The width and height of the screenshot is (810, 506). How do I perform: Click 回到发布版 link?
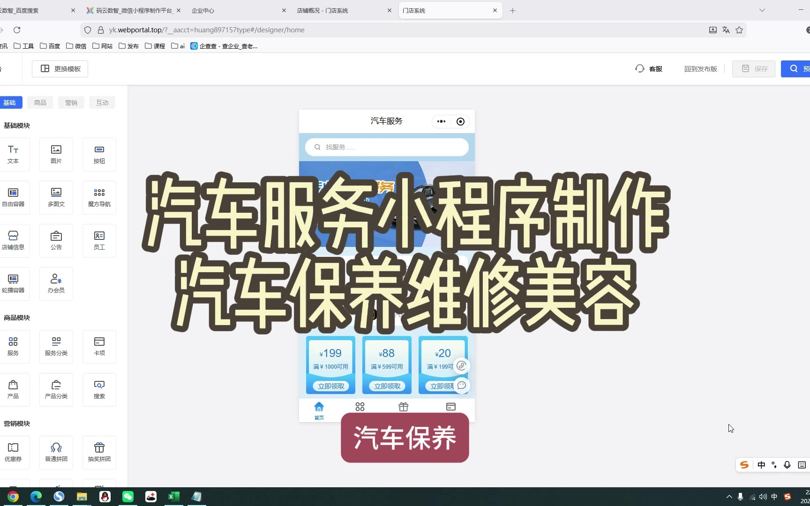click(700, 69)
